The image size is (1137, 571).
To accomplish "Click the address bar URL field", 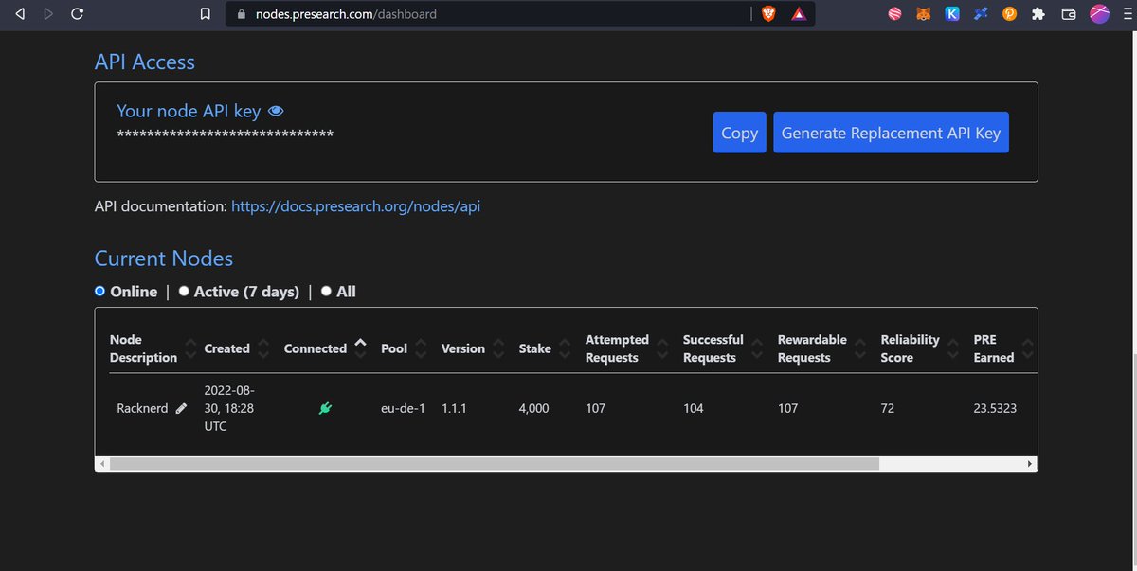I will [x=488, y=14].
